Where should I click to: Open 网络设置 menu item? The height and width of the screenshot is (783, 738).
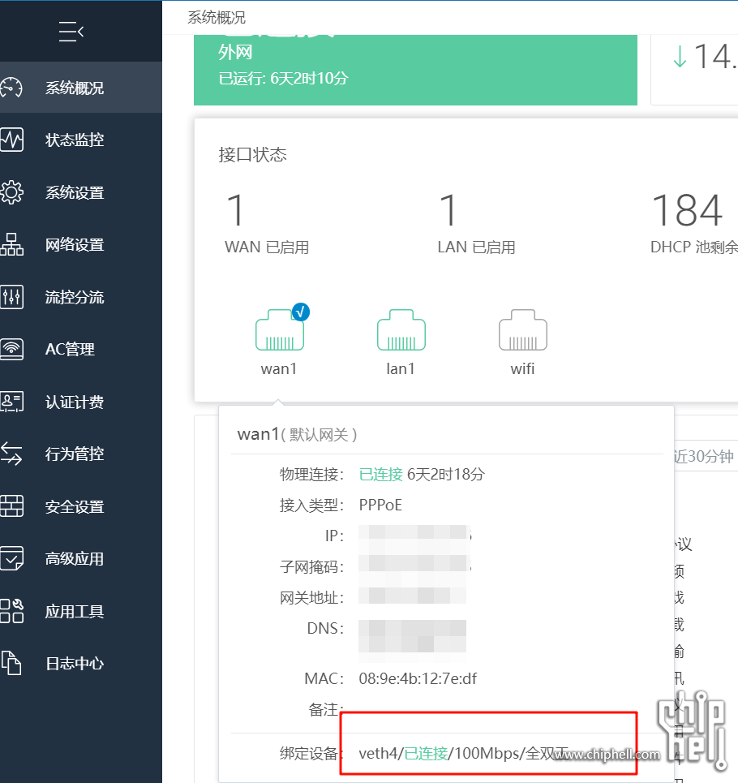click(x=81, y=245)
